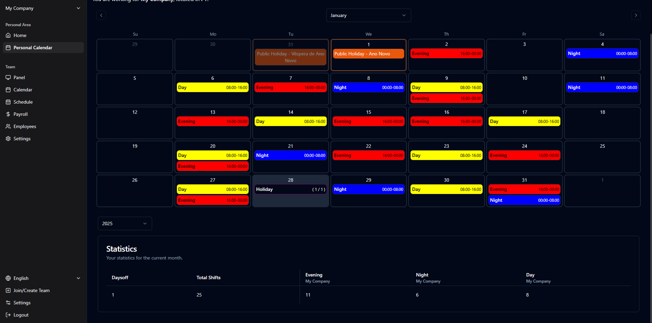
Task: Open the January month dropdown
Action: [x=368, y=15]
